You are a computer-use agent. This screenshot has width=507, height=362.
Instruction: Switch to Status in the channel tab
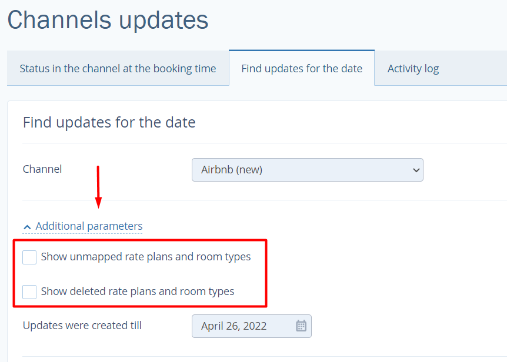click(x=118, y=68)
